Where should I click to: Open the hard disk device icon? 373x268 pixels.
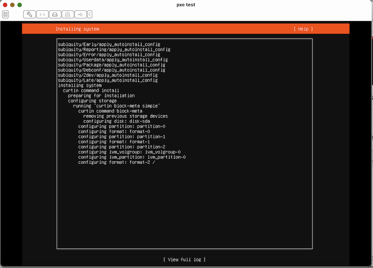(55, 14)
